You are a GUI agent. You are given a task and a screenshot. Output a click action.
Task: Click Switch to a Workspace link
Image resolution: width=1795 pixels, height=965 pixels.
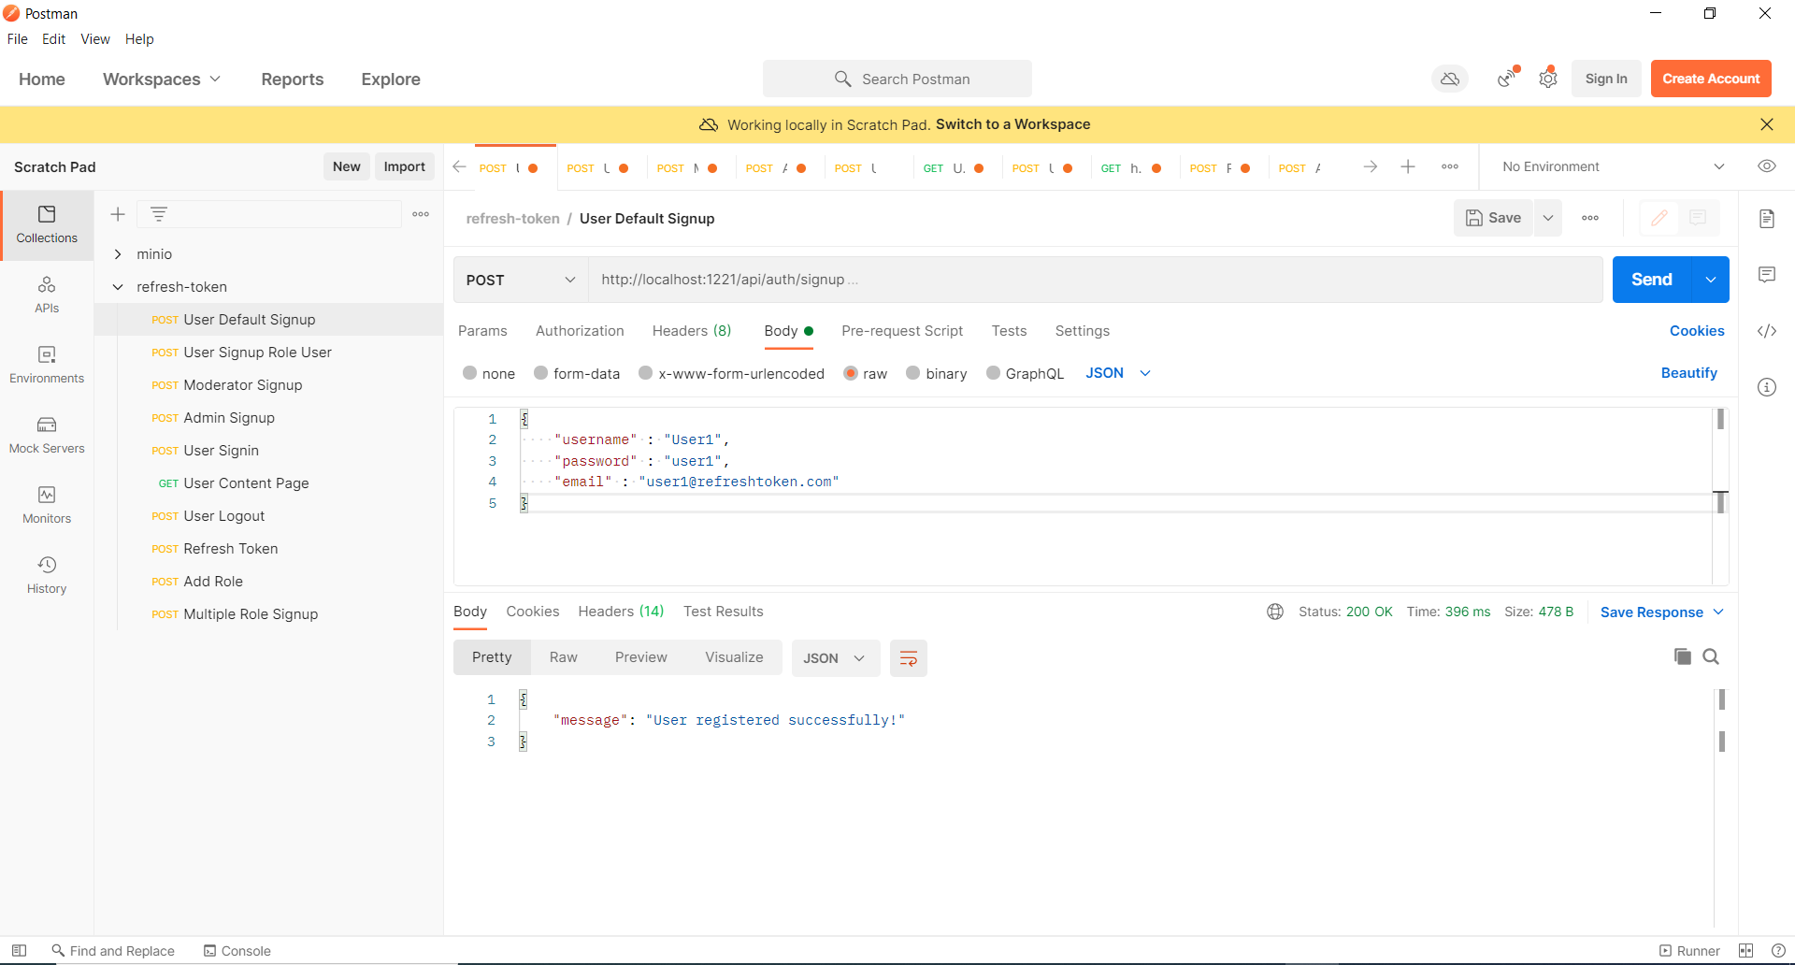click(1012, 124)
